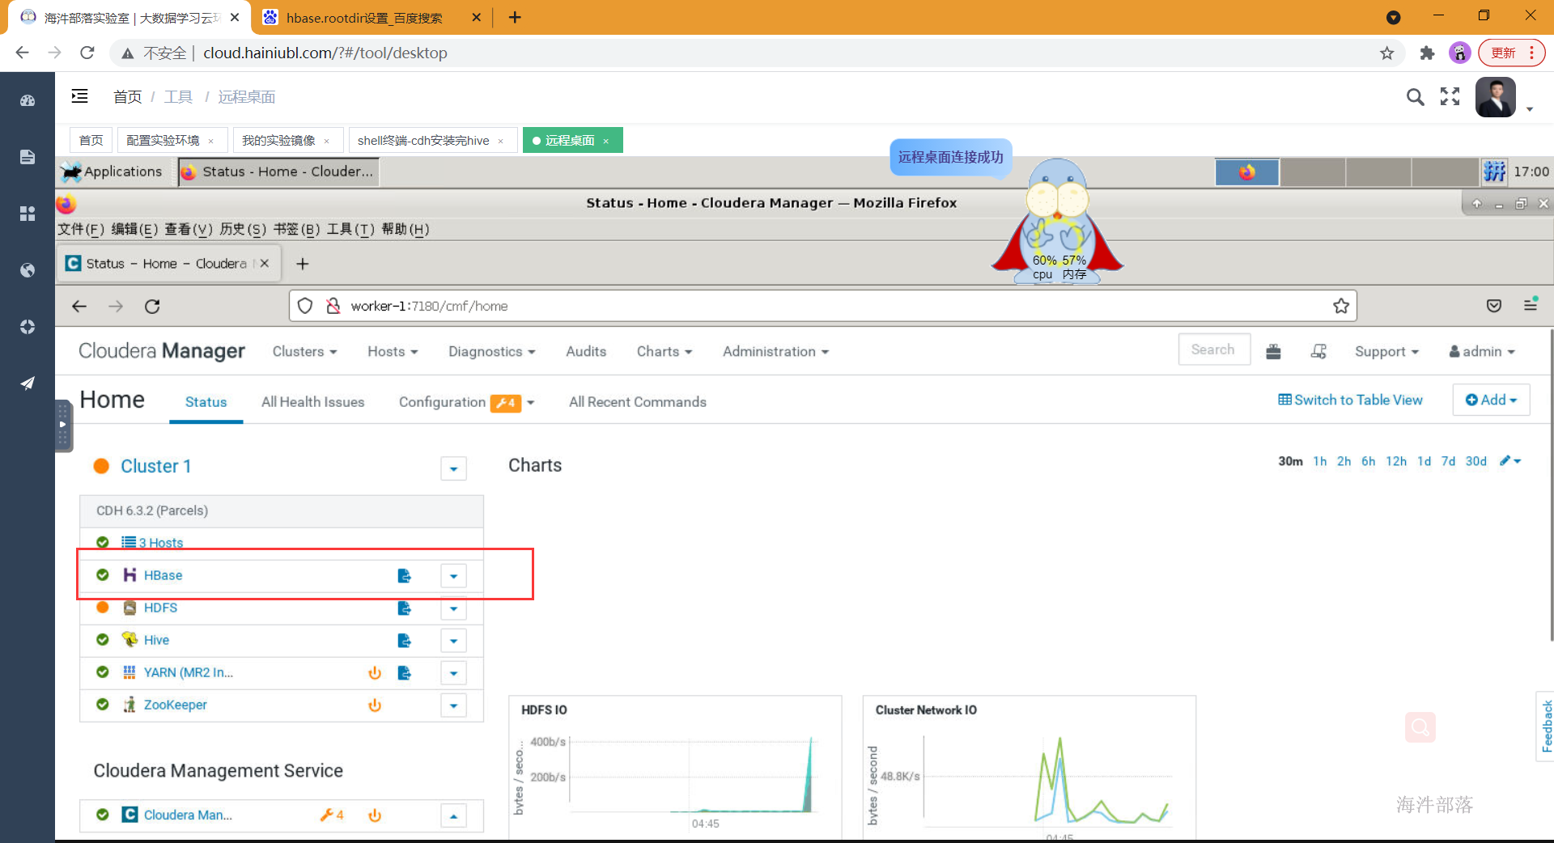Image resolution: width=1554 pixels, height=843 pixels.
Task: Open the globe icon in left sidebar
Action: coord(28,270)
